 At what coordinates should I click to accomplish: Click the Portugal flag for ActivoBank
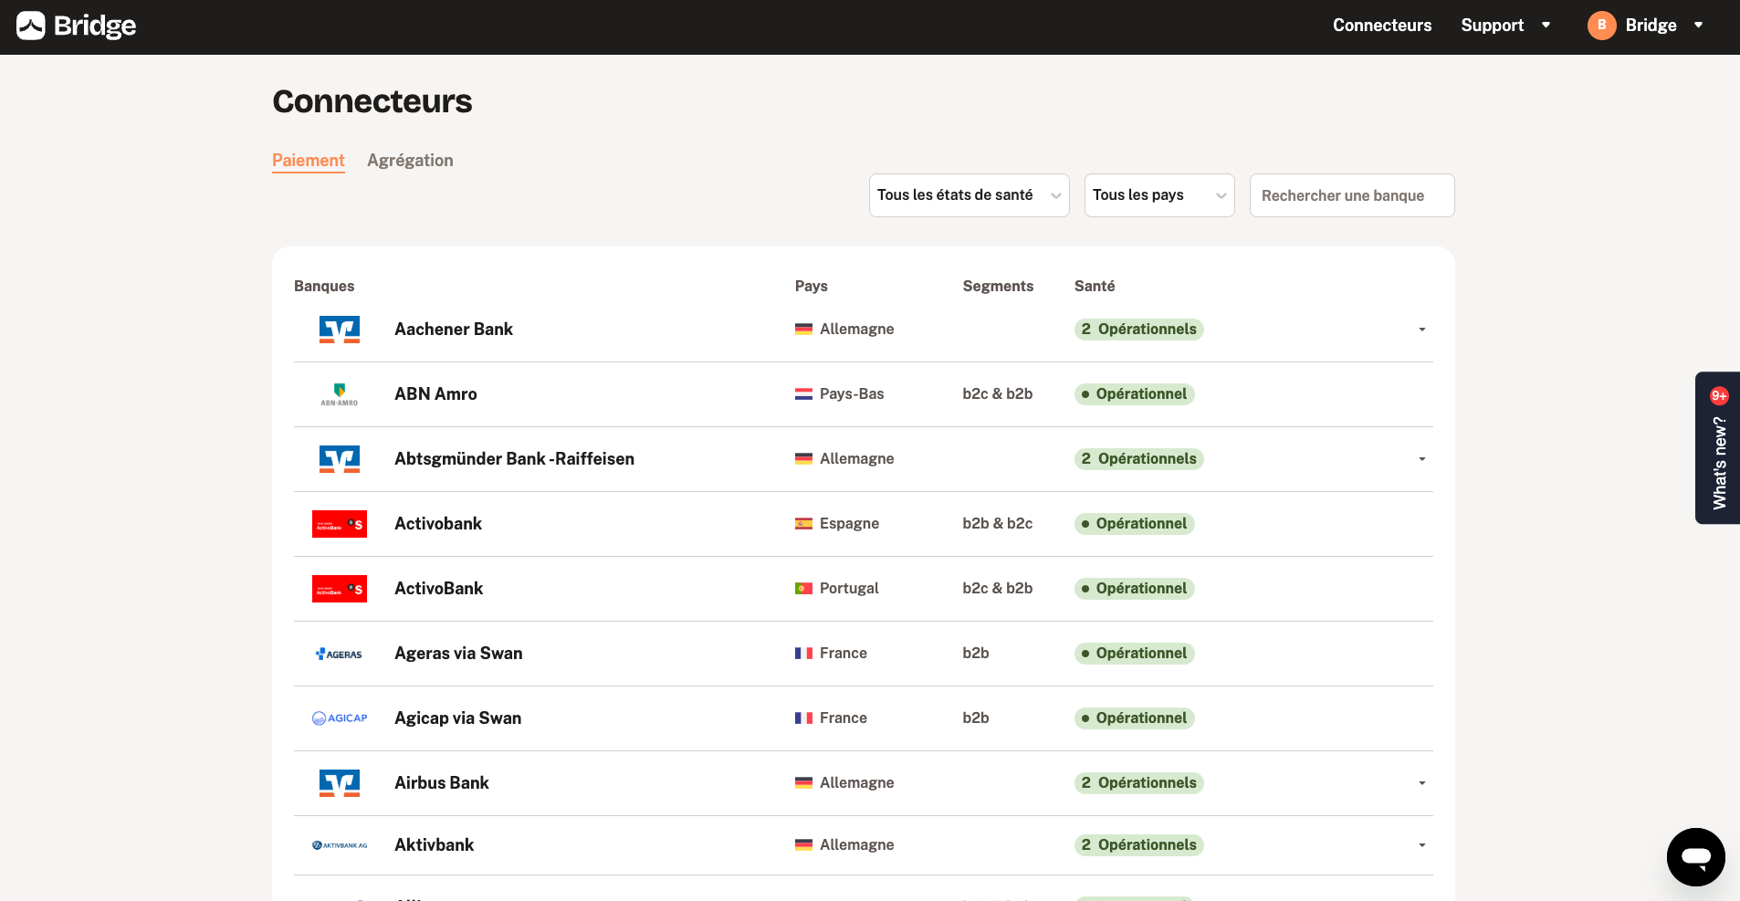click(803, 589)
